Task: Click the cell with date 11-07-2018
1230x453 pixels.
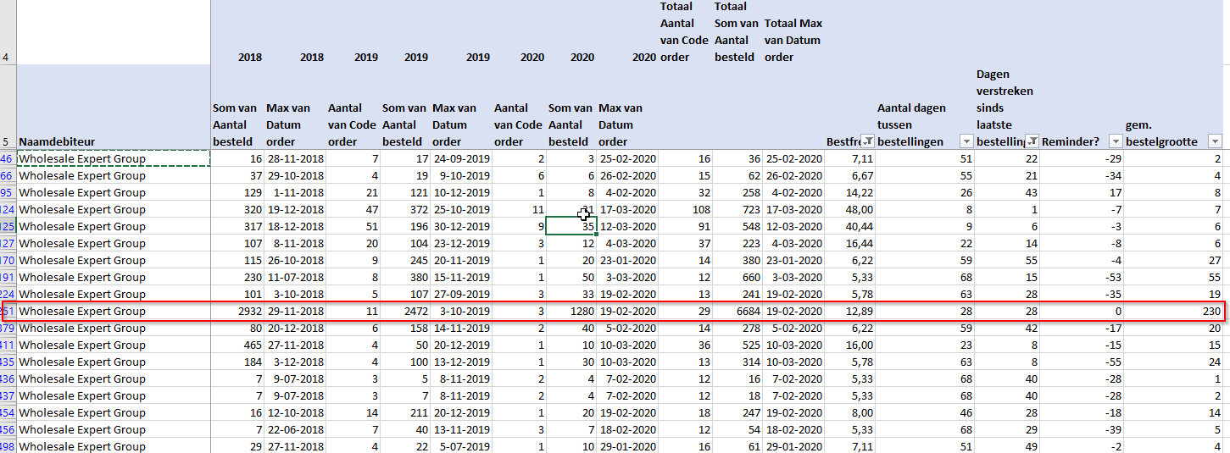Action: (294, 277)
